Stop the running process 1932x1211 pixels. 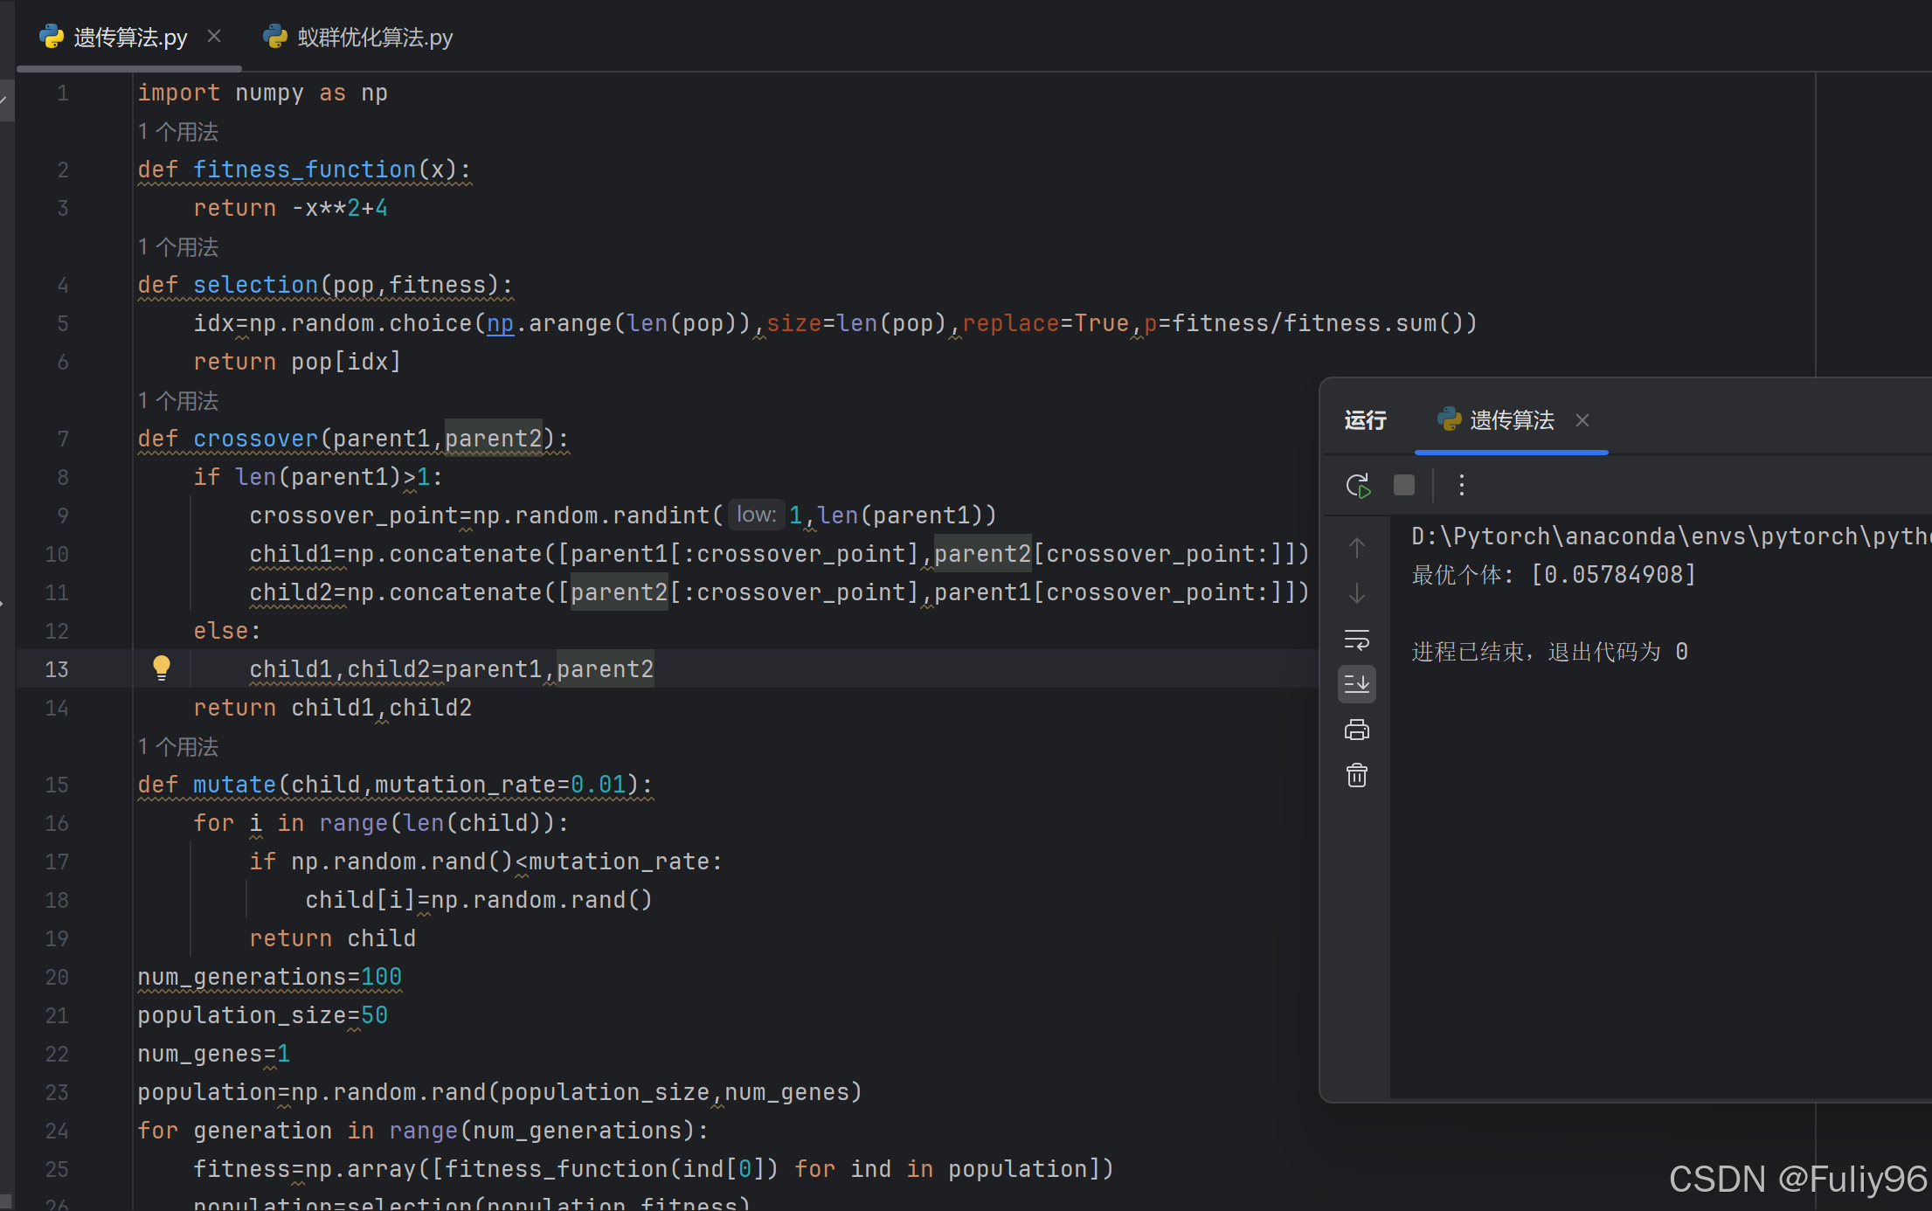(x=1404, y=485)
